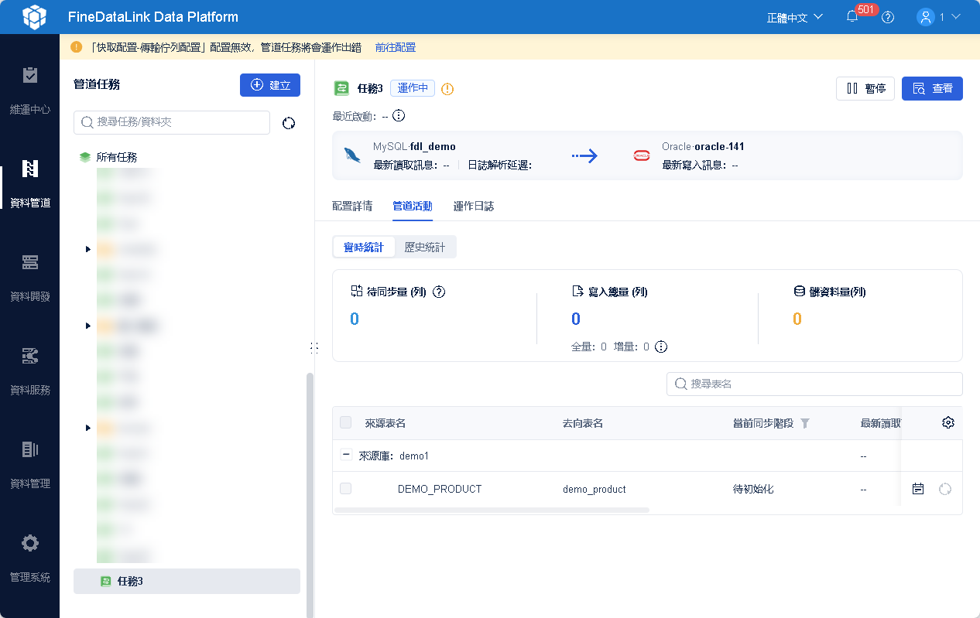Select the 實時統計 toggle tab

[x=364, y=247]
